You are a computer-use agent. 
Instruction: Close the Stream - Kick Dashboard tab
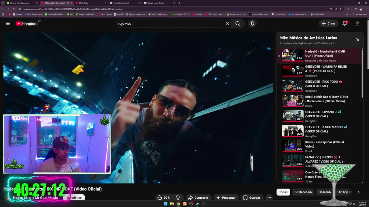click(37, 3)
